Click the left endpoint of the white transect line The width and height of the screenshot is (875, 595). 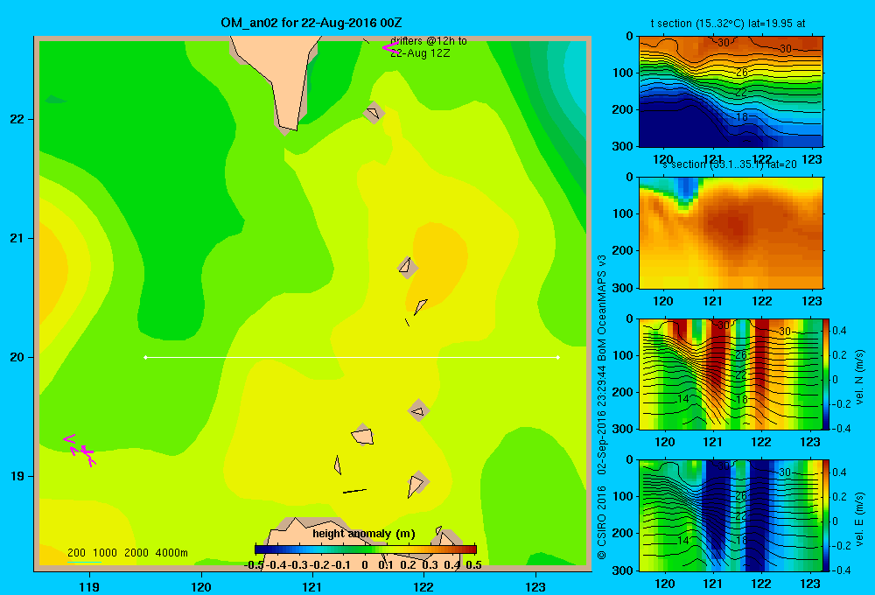pyautogui.click(x=145, y=357)
